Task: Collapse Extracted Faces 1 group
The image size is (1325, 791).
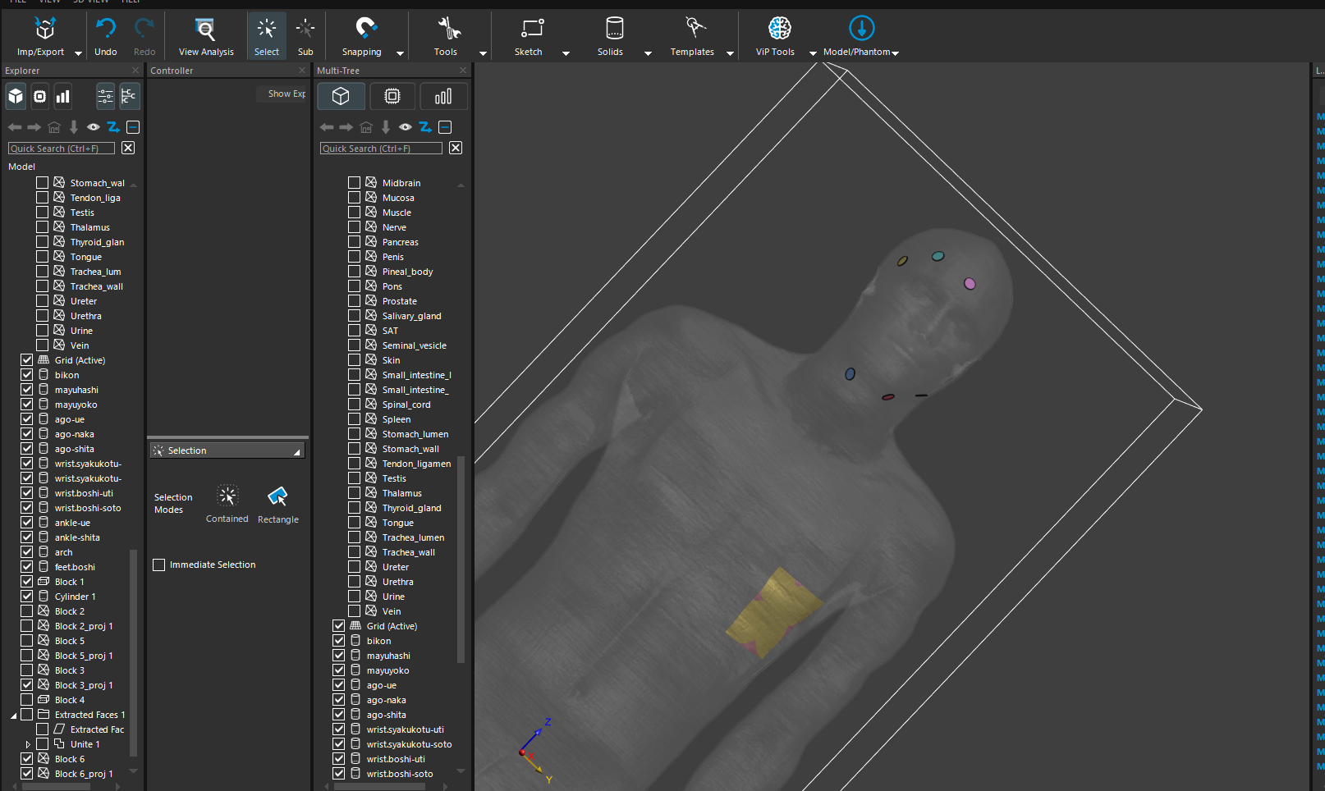Action: pyautogui.click(x=13, y=716)
